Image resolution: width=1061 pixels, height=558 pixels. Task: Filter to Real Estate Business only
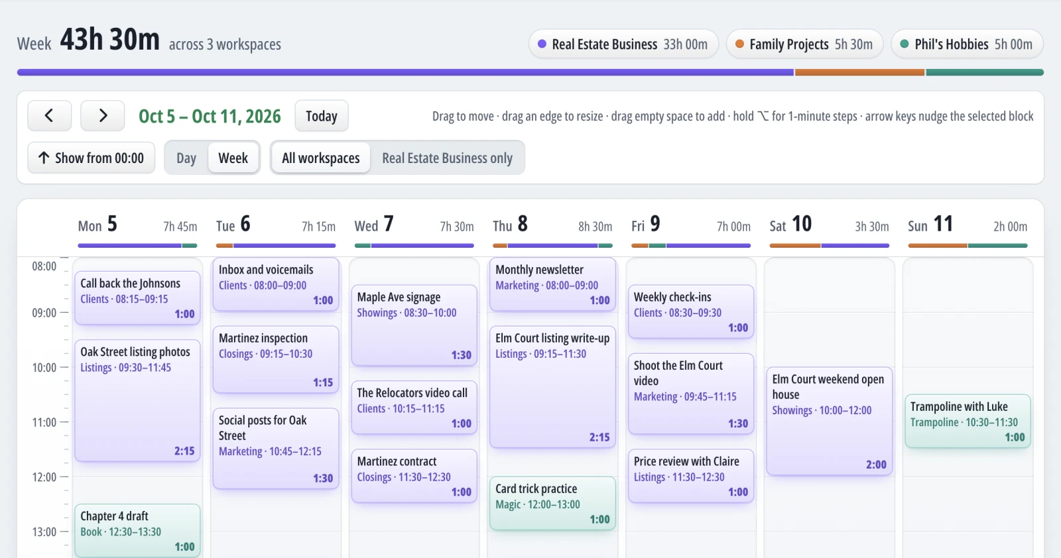[x=447, y=158]
